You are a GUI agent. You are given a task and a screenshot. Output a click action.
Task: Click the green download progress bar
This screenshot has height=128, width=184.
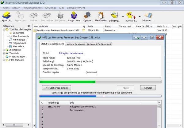coord(101,82)
